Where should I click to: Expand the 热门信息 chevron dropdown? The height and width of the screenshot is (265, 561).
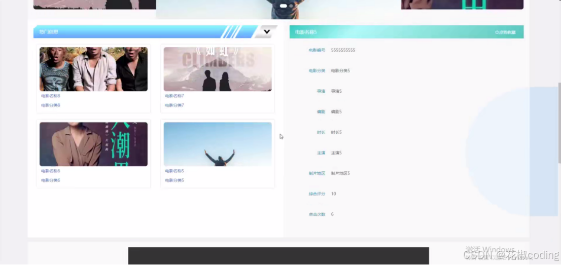[x=266, y=32]
